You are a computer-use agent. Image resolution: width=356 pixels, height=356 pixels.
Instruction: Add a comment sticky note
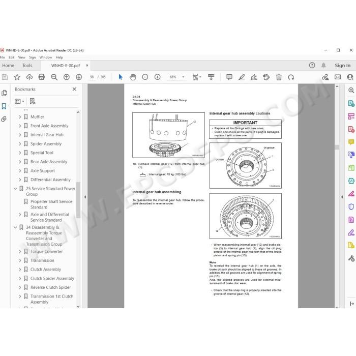[229, 77]
